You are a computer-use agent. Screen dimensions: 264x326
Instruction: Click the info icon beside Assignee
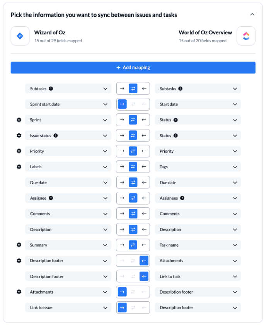pos(51,198)
